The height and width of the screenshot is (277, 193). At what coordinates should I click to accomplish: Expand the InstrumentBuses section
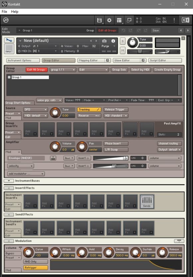(x=9, y=181)
